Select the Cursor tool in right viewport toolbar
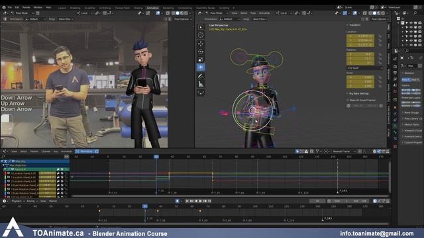424x238 pixels. tap(201, 35)
